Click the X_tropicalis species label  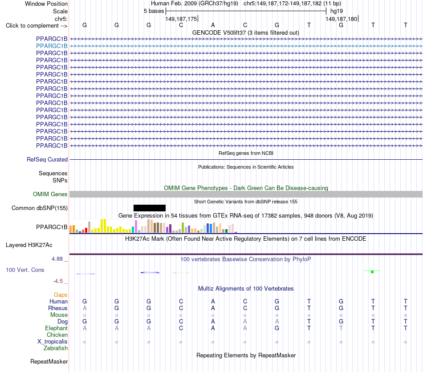point(53,342)
